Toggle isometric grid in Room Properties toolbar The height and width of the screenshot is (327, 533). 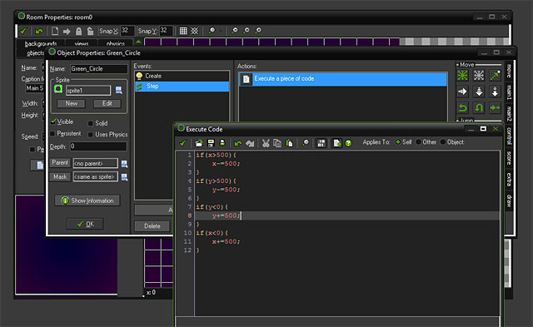pos(194,31)
